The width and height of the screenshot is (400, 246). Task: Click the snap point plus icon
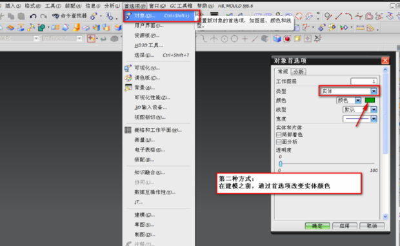245,39
